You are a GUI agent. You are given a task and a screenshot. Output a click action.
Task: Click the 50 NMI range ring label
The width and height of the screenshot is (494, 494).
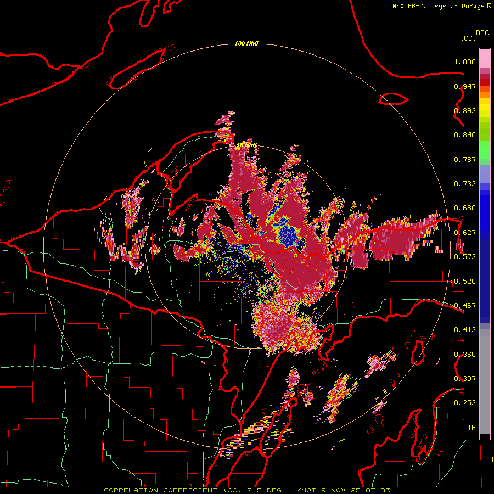pos(247,145)
